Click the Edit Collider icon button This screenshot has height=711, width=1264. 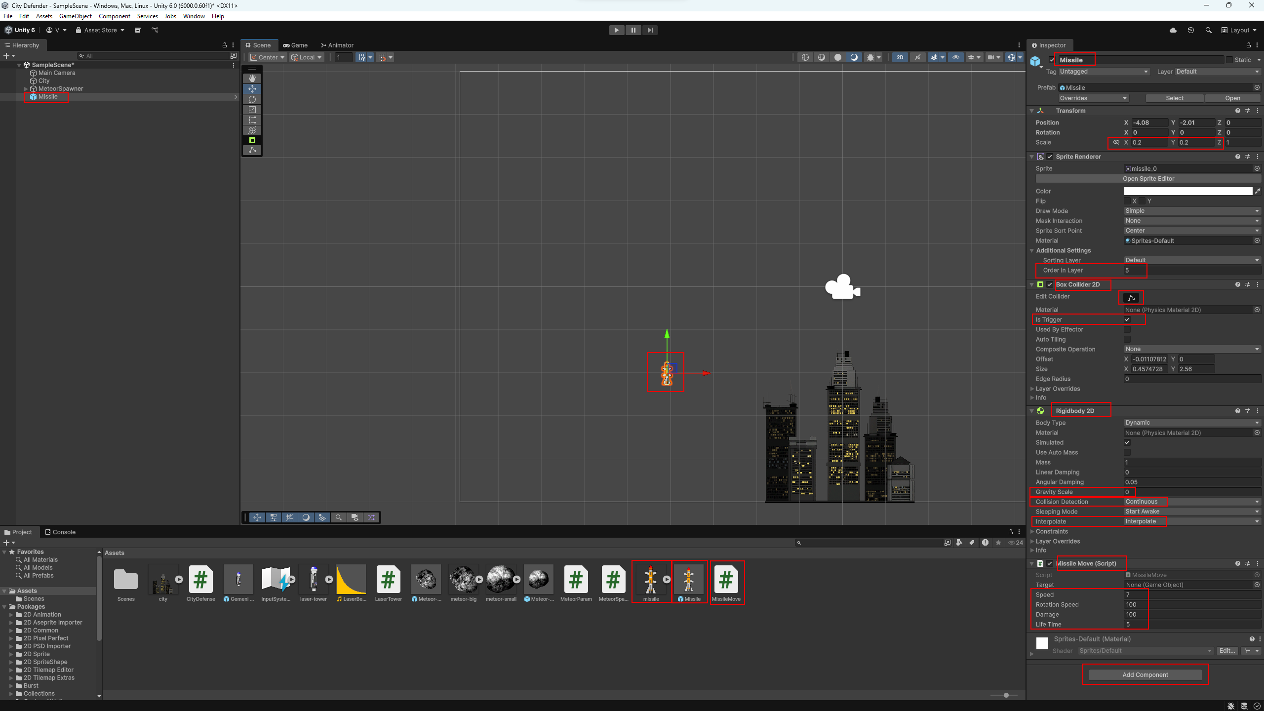(x=1131, y=297)
